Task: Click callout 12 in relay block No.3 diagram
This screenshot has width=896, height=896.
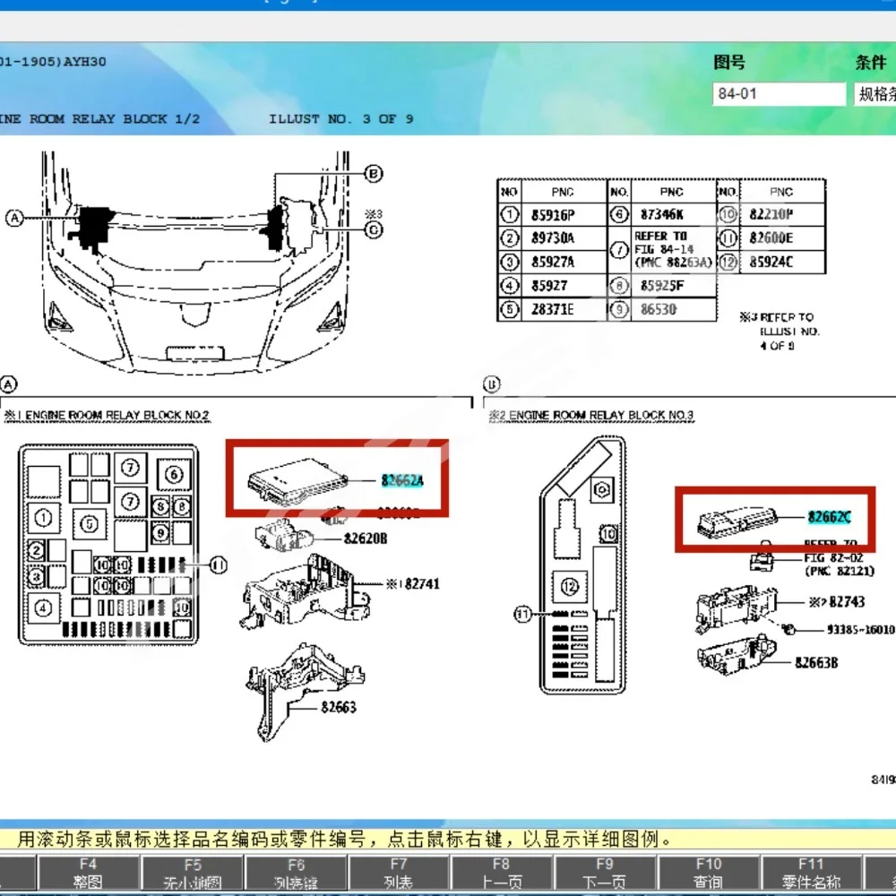Action: pyautogui.click(x=570, y=587)
